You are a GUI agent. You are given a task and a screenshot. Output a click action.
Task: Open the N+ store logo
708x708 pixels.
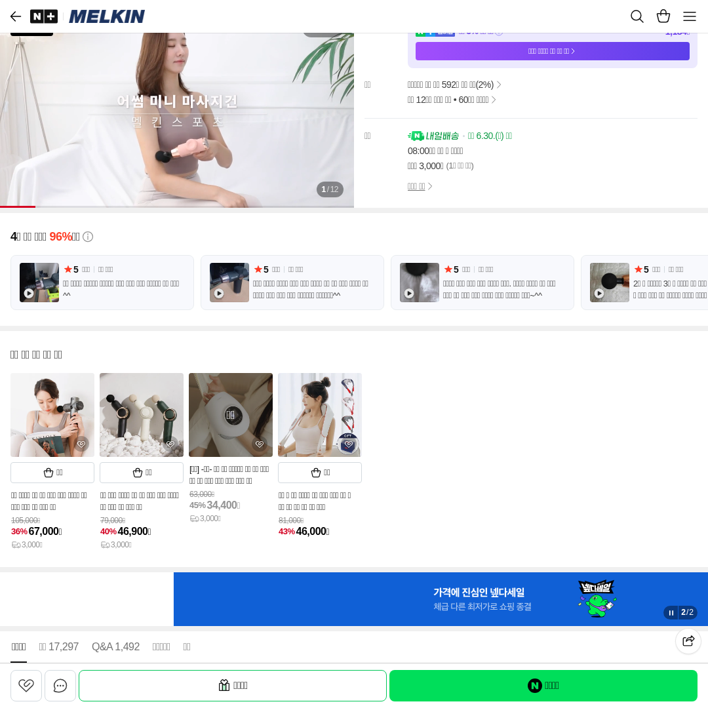(x=44, y=16)
